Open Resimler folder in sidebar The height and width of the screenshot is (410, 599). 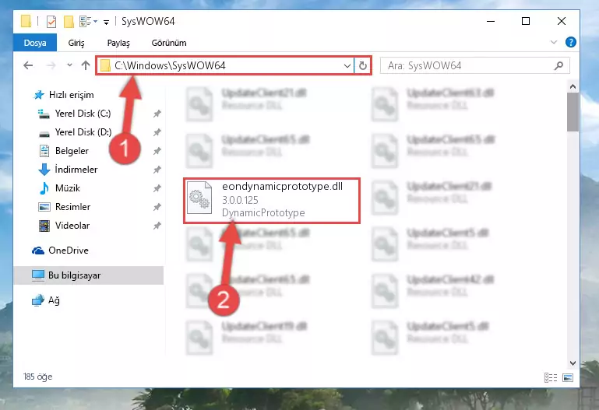(72, 207)
